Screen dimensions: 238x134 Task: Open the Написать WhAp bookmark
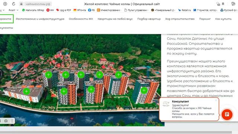pos(33,10)
